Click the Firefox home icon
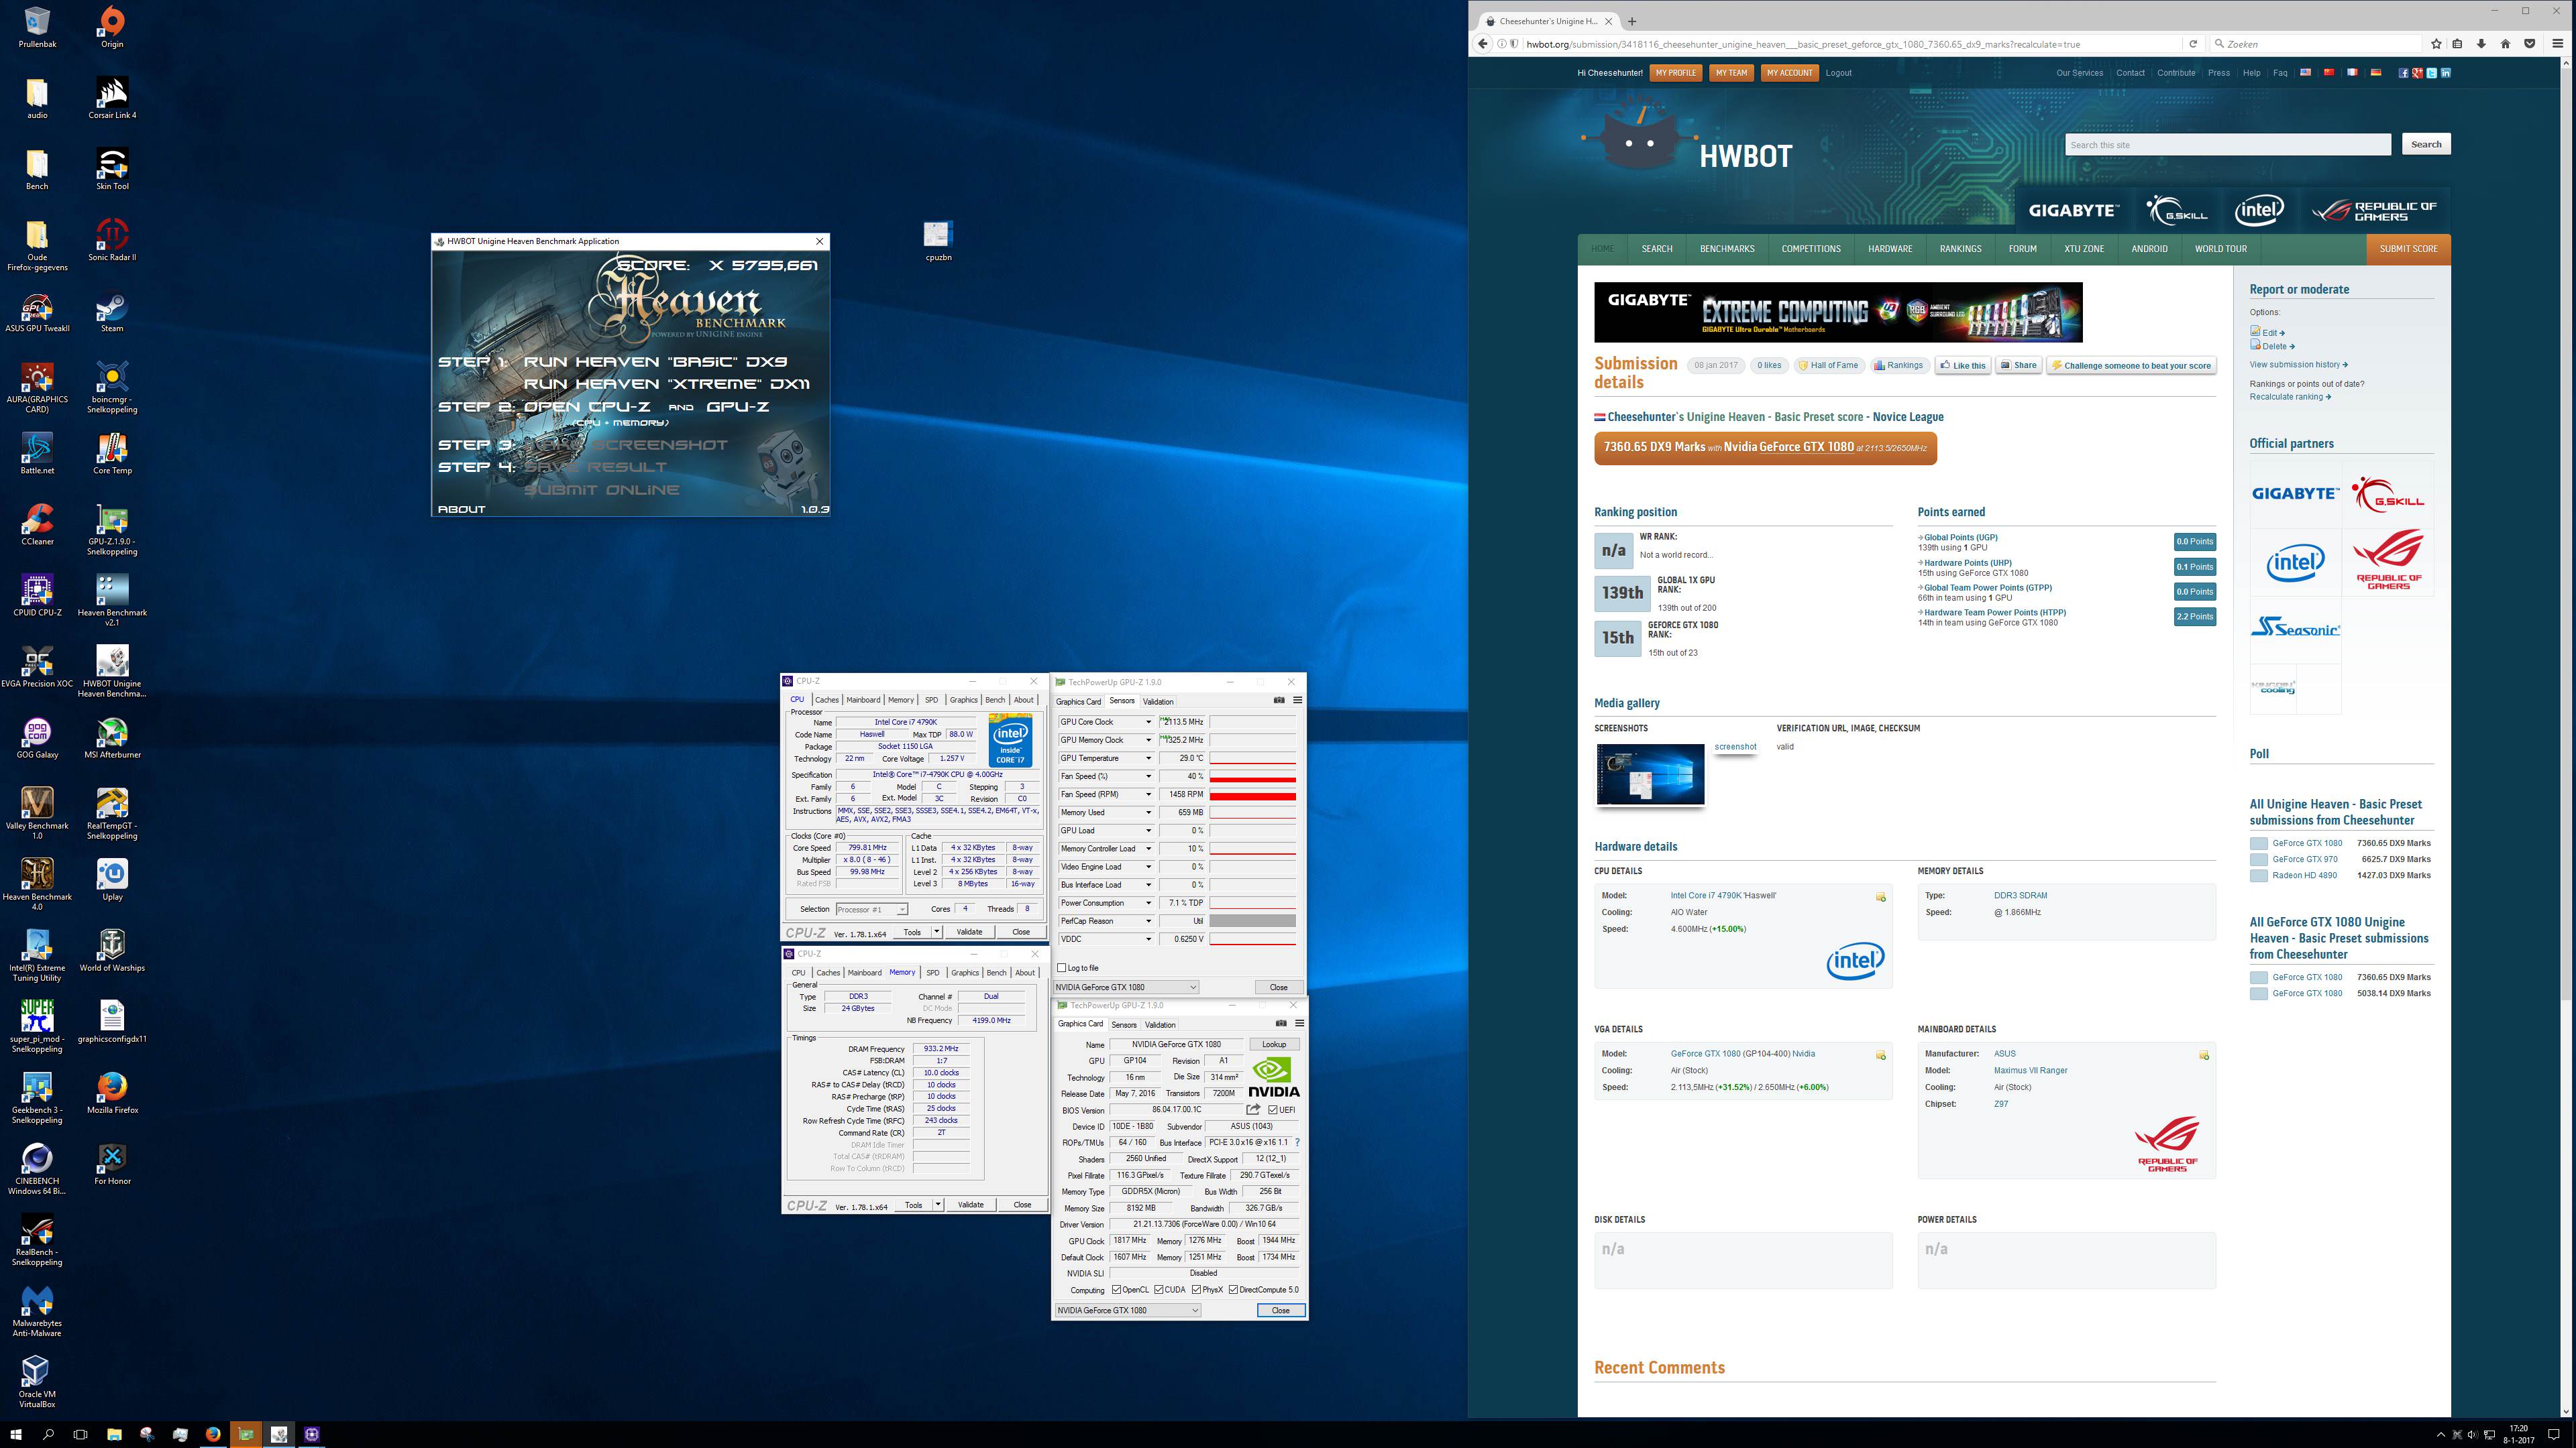Viewport: 2576px width, 1448px height. [x=2505, y=44]
